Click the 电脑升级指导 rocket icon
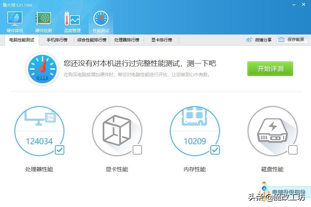 (x=265, y=190)
